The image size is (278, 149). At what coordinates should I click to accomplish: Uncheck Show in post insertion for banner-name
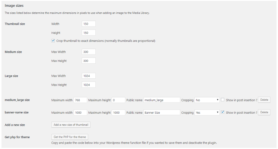[223, 112]
